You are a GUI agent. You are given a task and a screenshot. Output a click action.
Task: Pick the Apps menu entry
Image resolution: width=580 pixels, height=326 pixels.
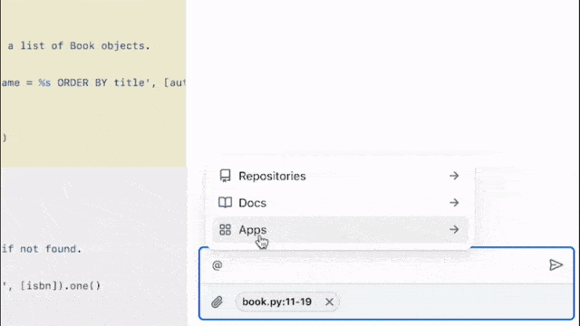pyautogui.click(x=340, y=229)
